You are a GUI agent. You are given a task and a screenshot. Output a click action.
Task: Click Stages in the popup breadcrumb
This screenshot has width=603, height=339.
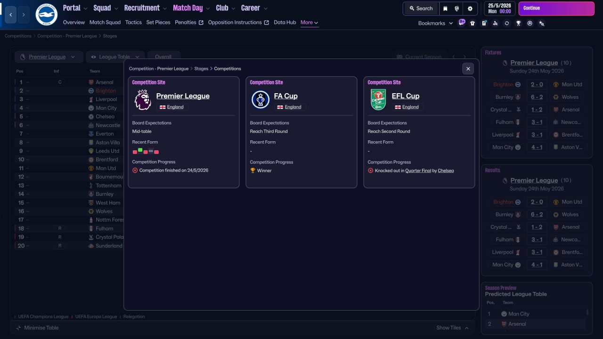pos(201,69)
